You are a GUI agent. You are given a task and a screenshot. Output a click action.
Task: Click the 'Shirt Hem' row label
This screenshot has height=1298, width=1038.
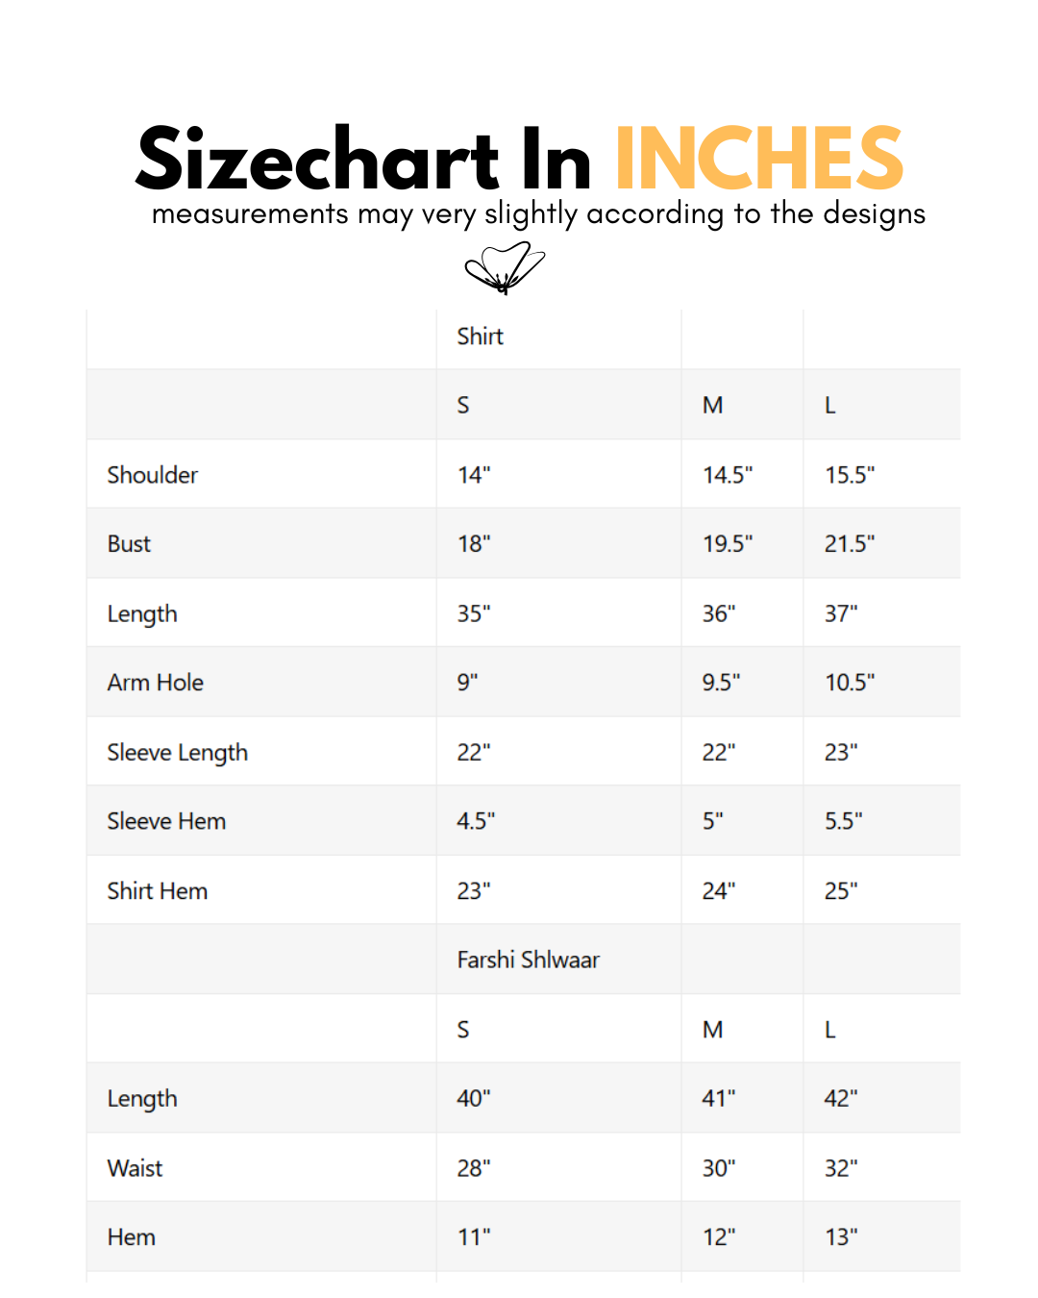point(158,891)
